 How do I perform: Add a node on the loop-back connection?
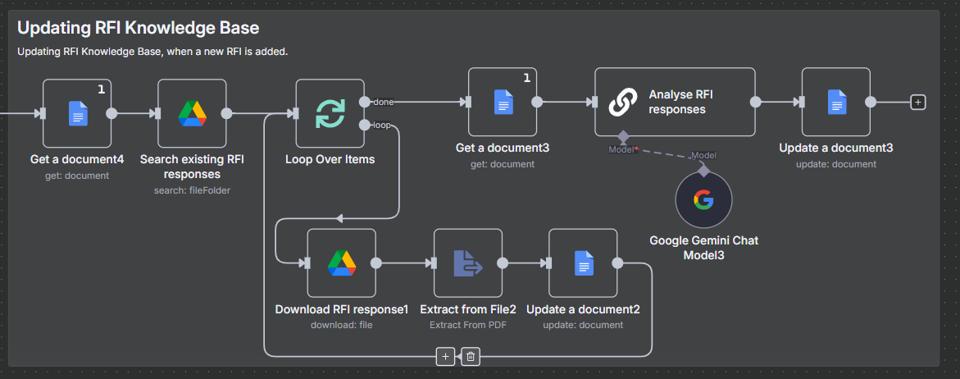click(x=445, y=356)
